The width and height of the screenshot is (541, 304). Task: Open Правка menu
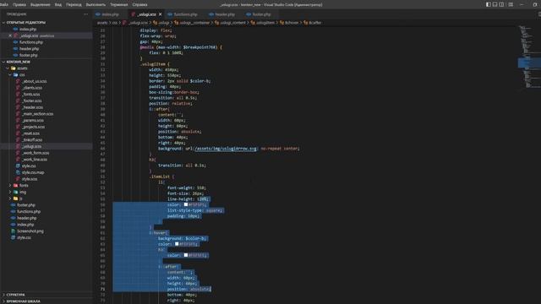coord(19,4)
